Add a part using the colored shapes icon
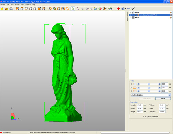The width and height of the screenshot is (173, 134). 7,9
